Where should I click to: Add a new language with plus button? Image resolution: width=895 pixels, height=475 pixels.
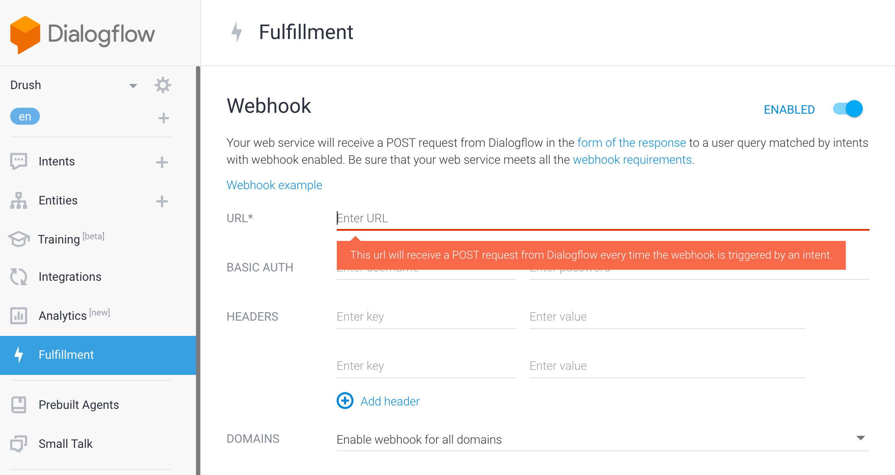[163, 117]
